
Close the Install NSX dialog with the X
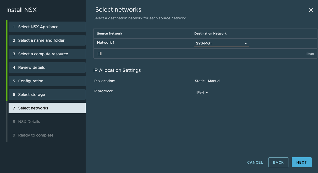tap(311, 10)
